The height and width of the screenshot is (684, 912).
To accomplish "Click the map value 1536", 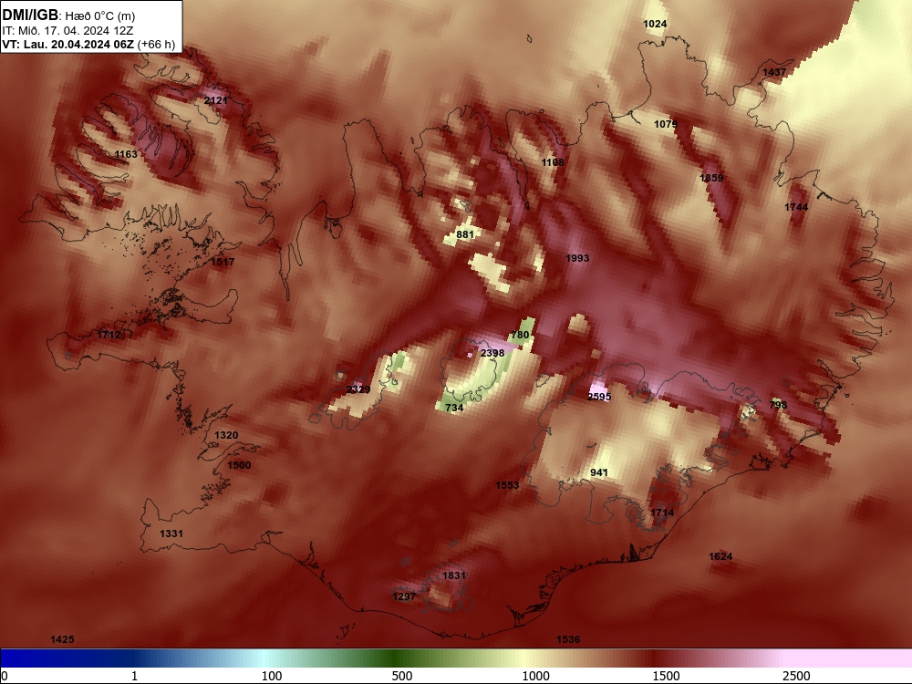I will pos(568,639).
